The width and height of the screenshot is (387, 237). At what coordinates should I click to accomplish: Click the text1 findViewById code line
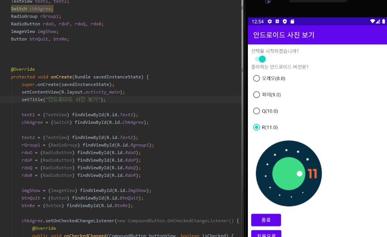(80, 115)
